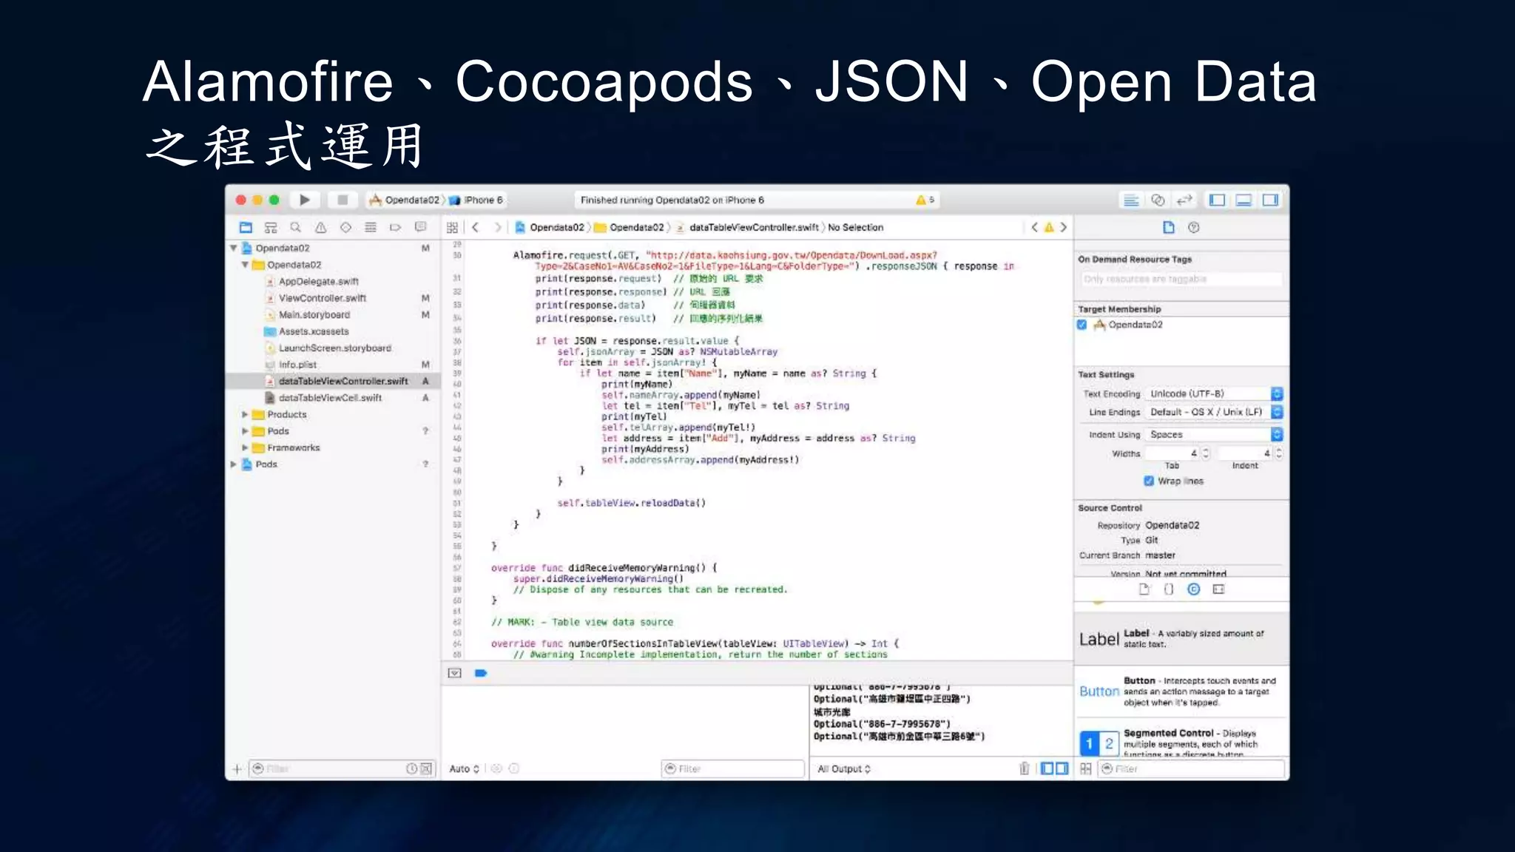Select the Button object in library
This screenshot has width=1515, height=852.
click(x=1181, y=692)
